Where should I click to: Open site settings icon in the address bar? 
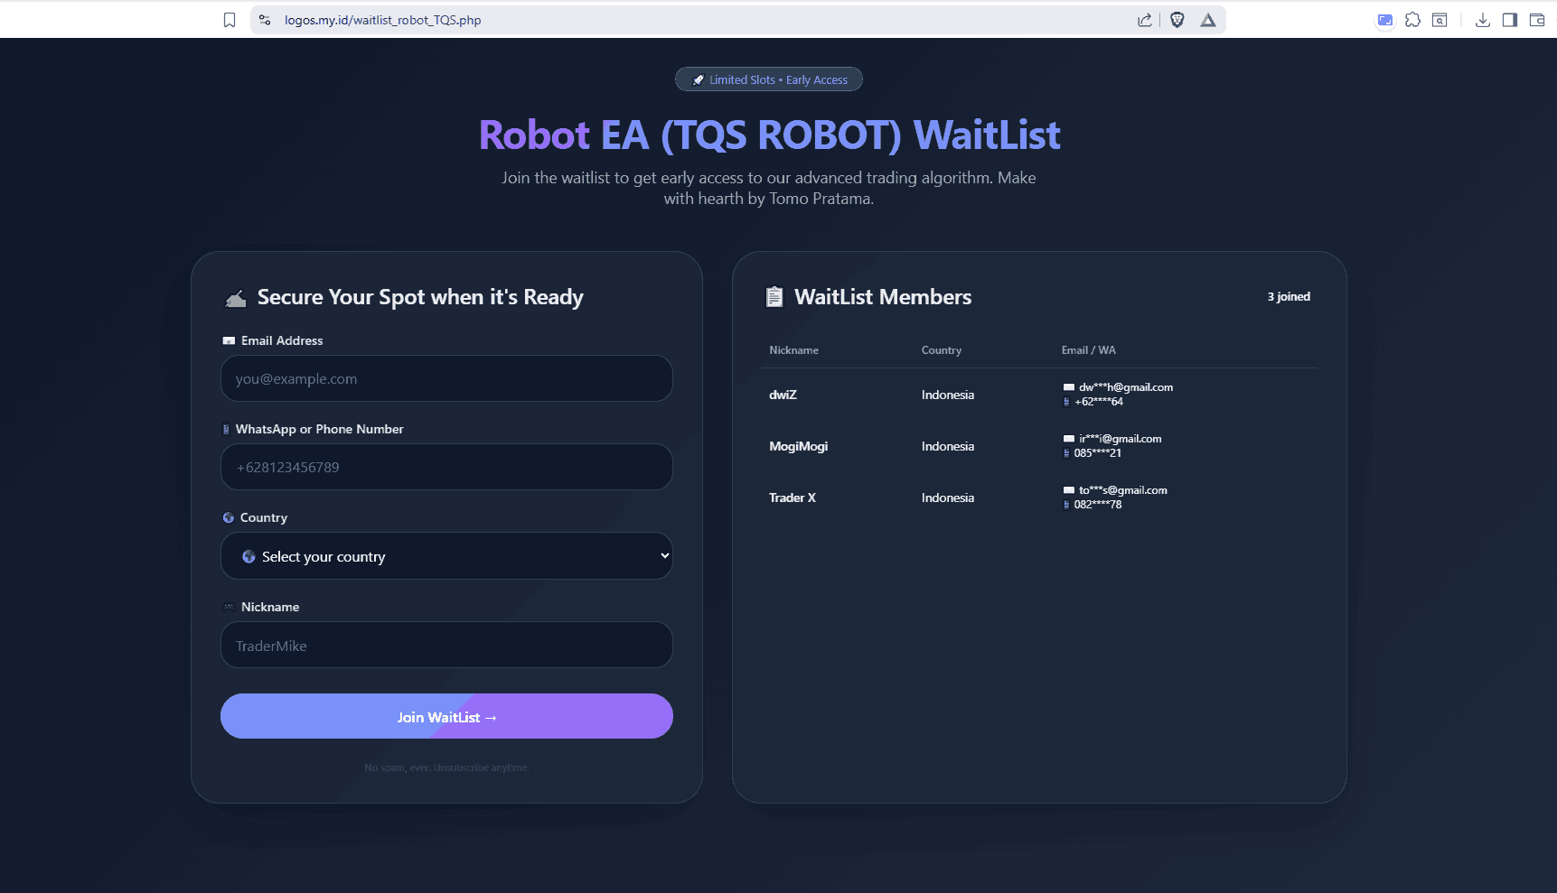265,20
